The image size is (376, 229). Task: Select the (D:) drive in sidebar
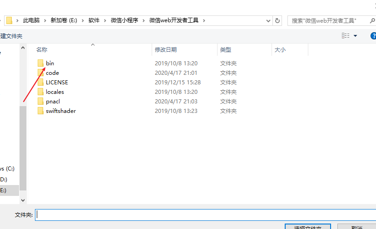[4, 180]
